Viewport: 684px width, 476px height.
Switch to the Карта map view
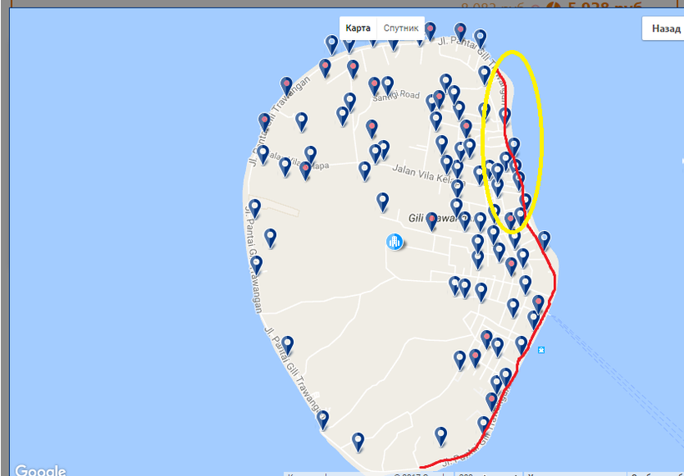[358, 28]
